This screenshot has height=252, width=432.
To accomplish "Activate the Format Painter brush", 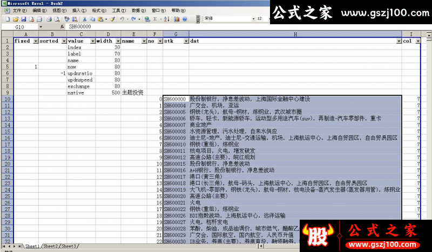I will 112,19.
